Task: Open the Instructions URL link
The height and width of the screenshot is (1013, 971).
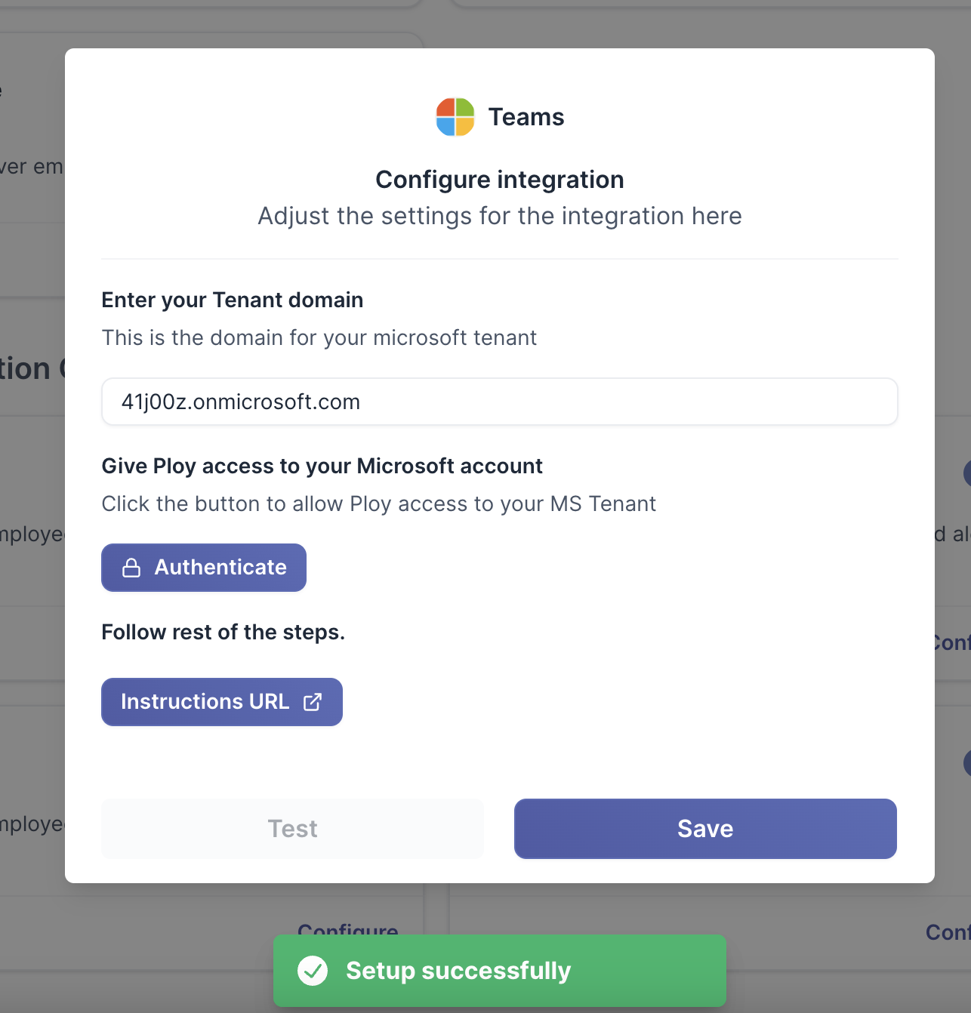Action: coord(205,702)
